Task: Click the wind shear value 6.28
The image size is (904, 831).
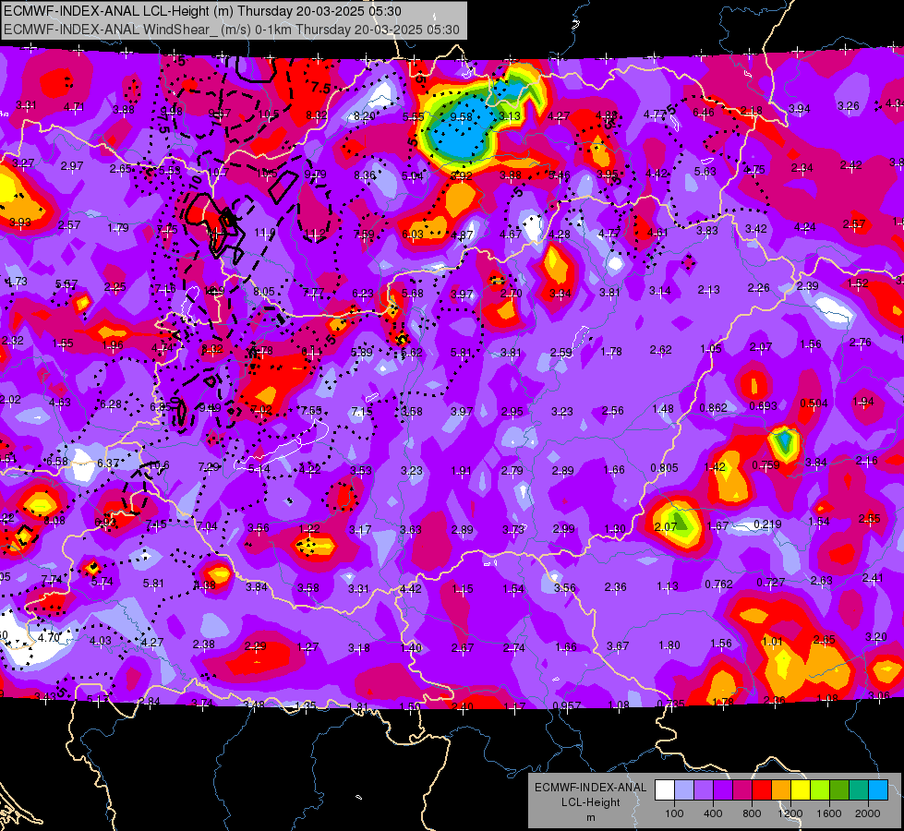Action: click(x=111, y=404)
